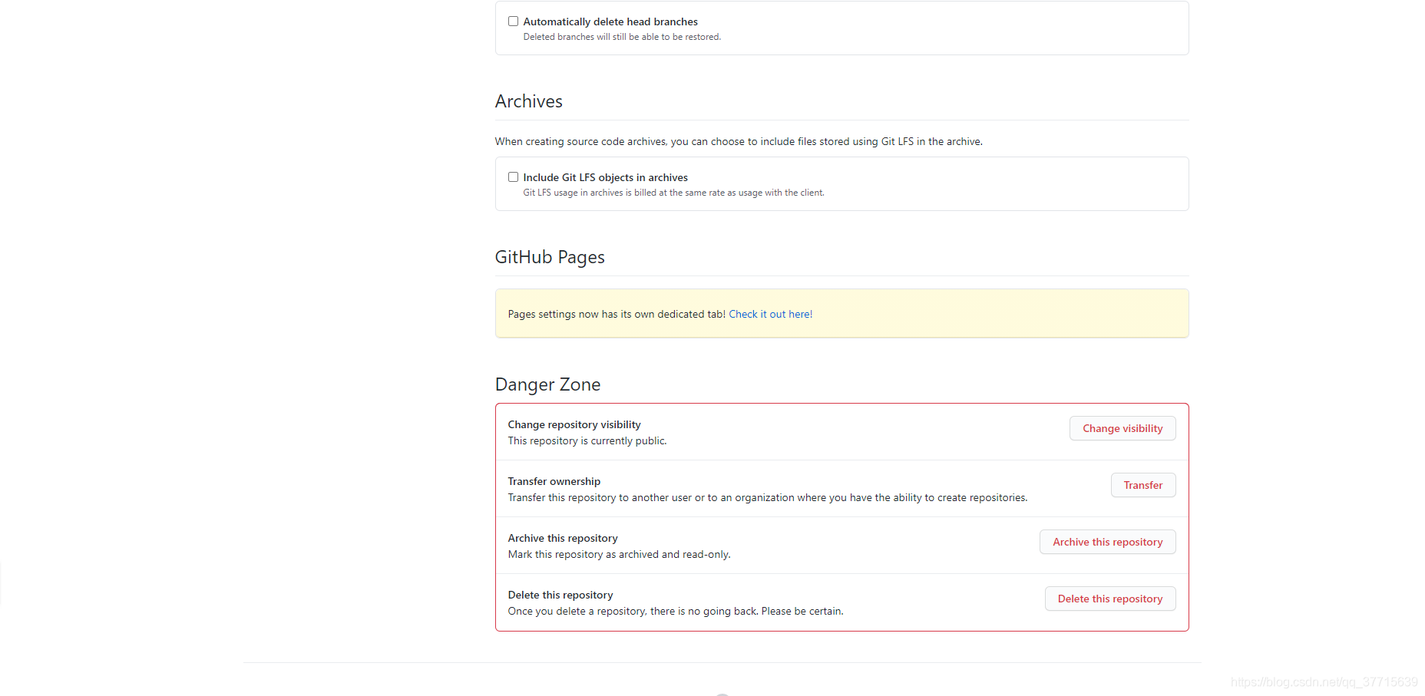Screen dimensions: 1425x696
Task: Click the 'Archive this repository' button
Action: click(1108, 542)
